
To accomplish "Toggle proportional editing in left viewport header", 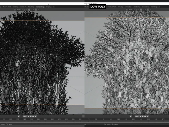I will coord(36,10).
